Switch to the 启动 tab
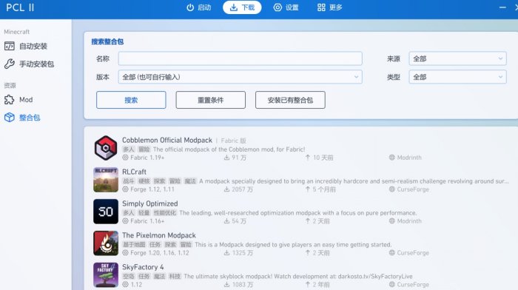The height and width of the screenshot is (290, 518). pyautogui.click(x=199, y=7)
